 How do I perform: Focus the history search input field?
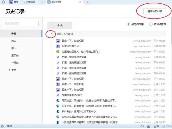click(21, 23)
